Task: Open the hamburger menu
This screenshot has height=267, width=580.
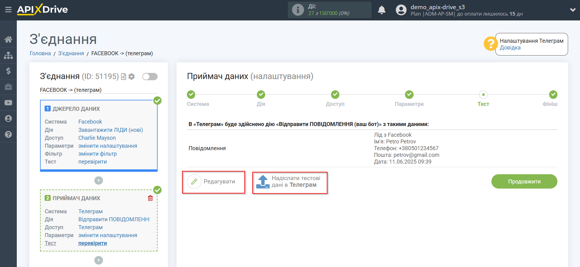Action: (8, 10)
